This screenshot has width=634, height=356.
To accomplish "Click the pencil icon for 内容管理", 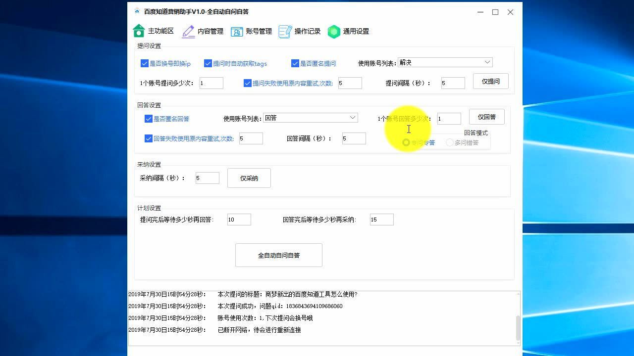I will [x=188, y=31].
